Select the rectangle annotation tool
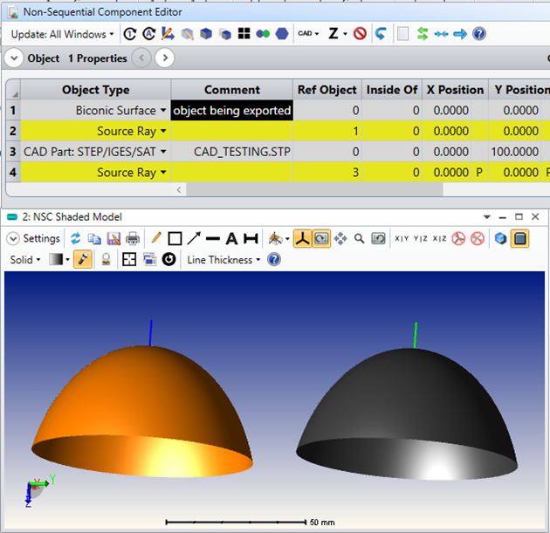 click(x=175, y=239)
